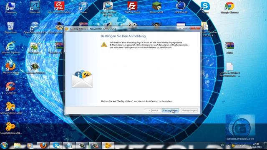Click the Fertig stellen button
This screenshot has height=150, width=267.
pos(170,110)
